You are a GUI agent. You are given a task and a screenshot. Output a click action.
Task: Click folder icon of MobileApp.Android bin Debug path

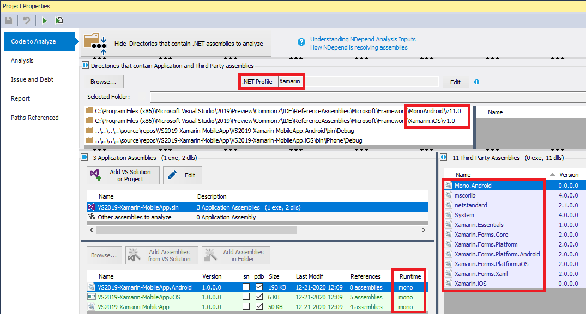point(89,130)
